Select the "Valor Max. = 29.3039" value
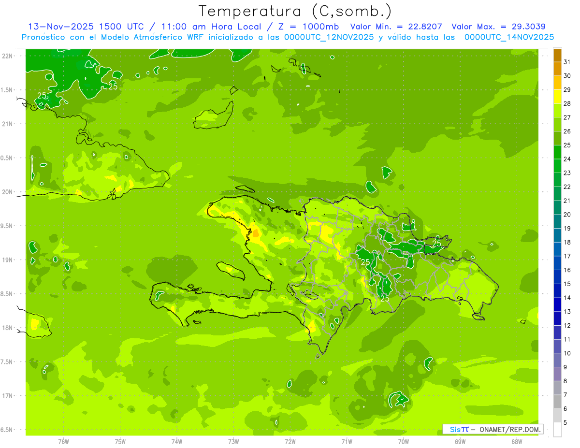This screenshot has height=448, width=580. click(x=499, y=27)
